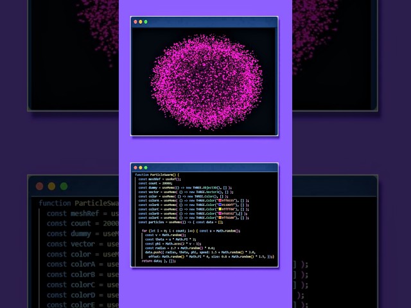This screenshot has height=308, width=411.
Task: Click the 'const meshRef = useRef();' line in front window
Action: tap(160, 179)
